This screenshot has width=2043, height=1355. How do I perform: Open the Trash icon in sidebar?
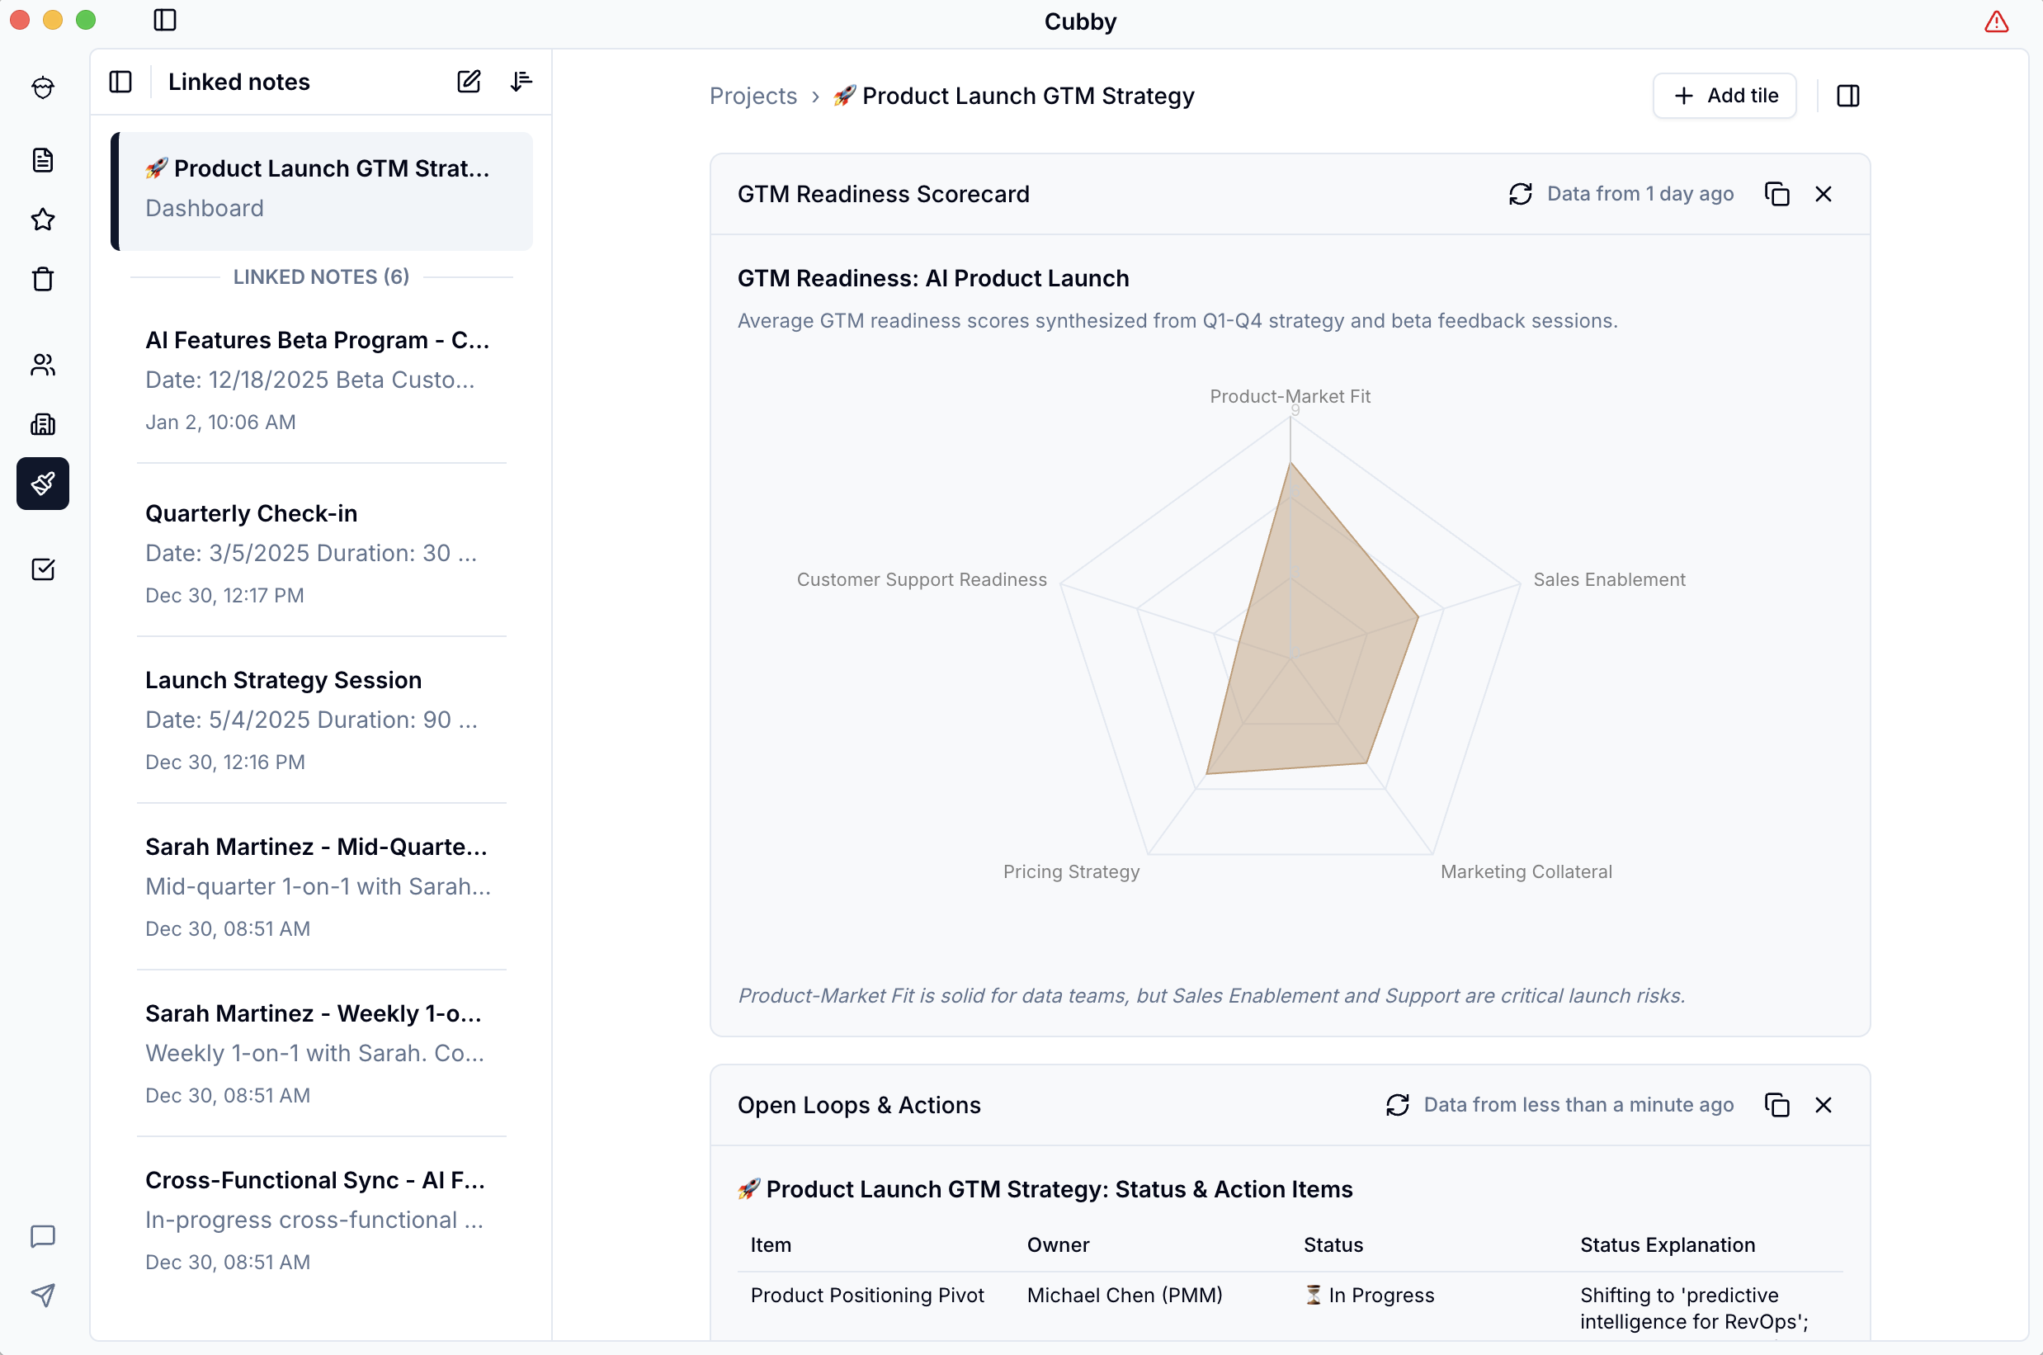tap(42, 279)
